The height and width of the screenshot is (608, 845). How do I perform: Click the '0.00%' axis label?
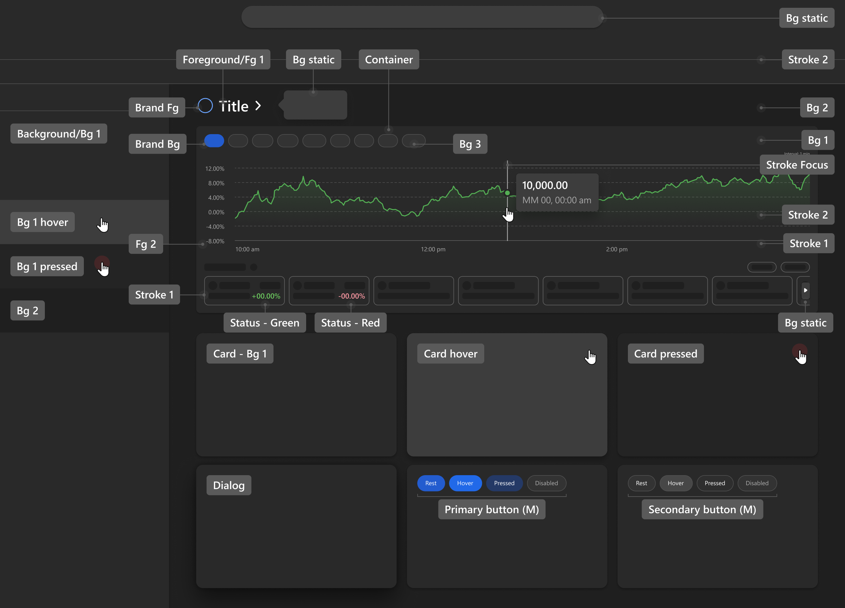pos(216,212)
